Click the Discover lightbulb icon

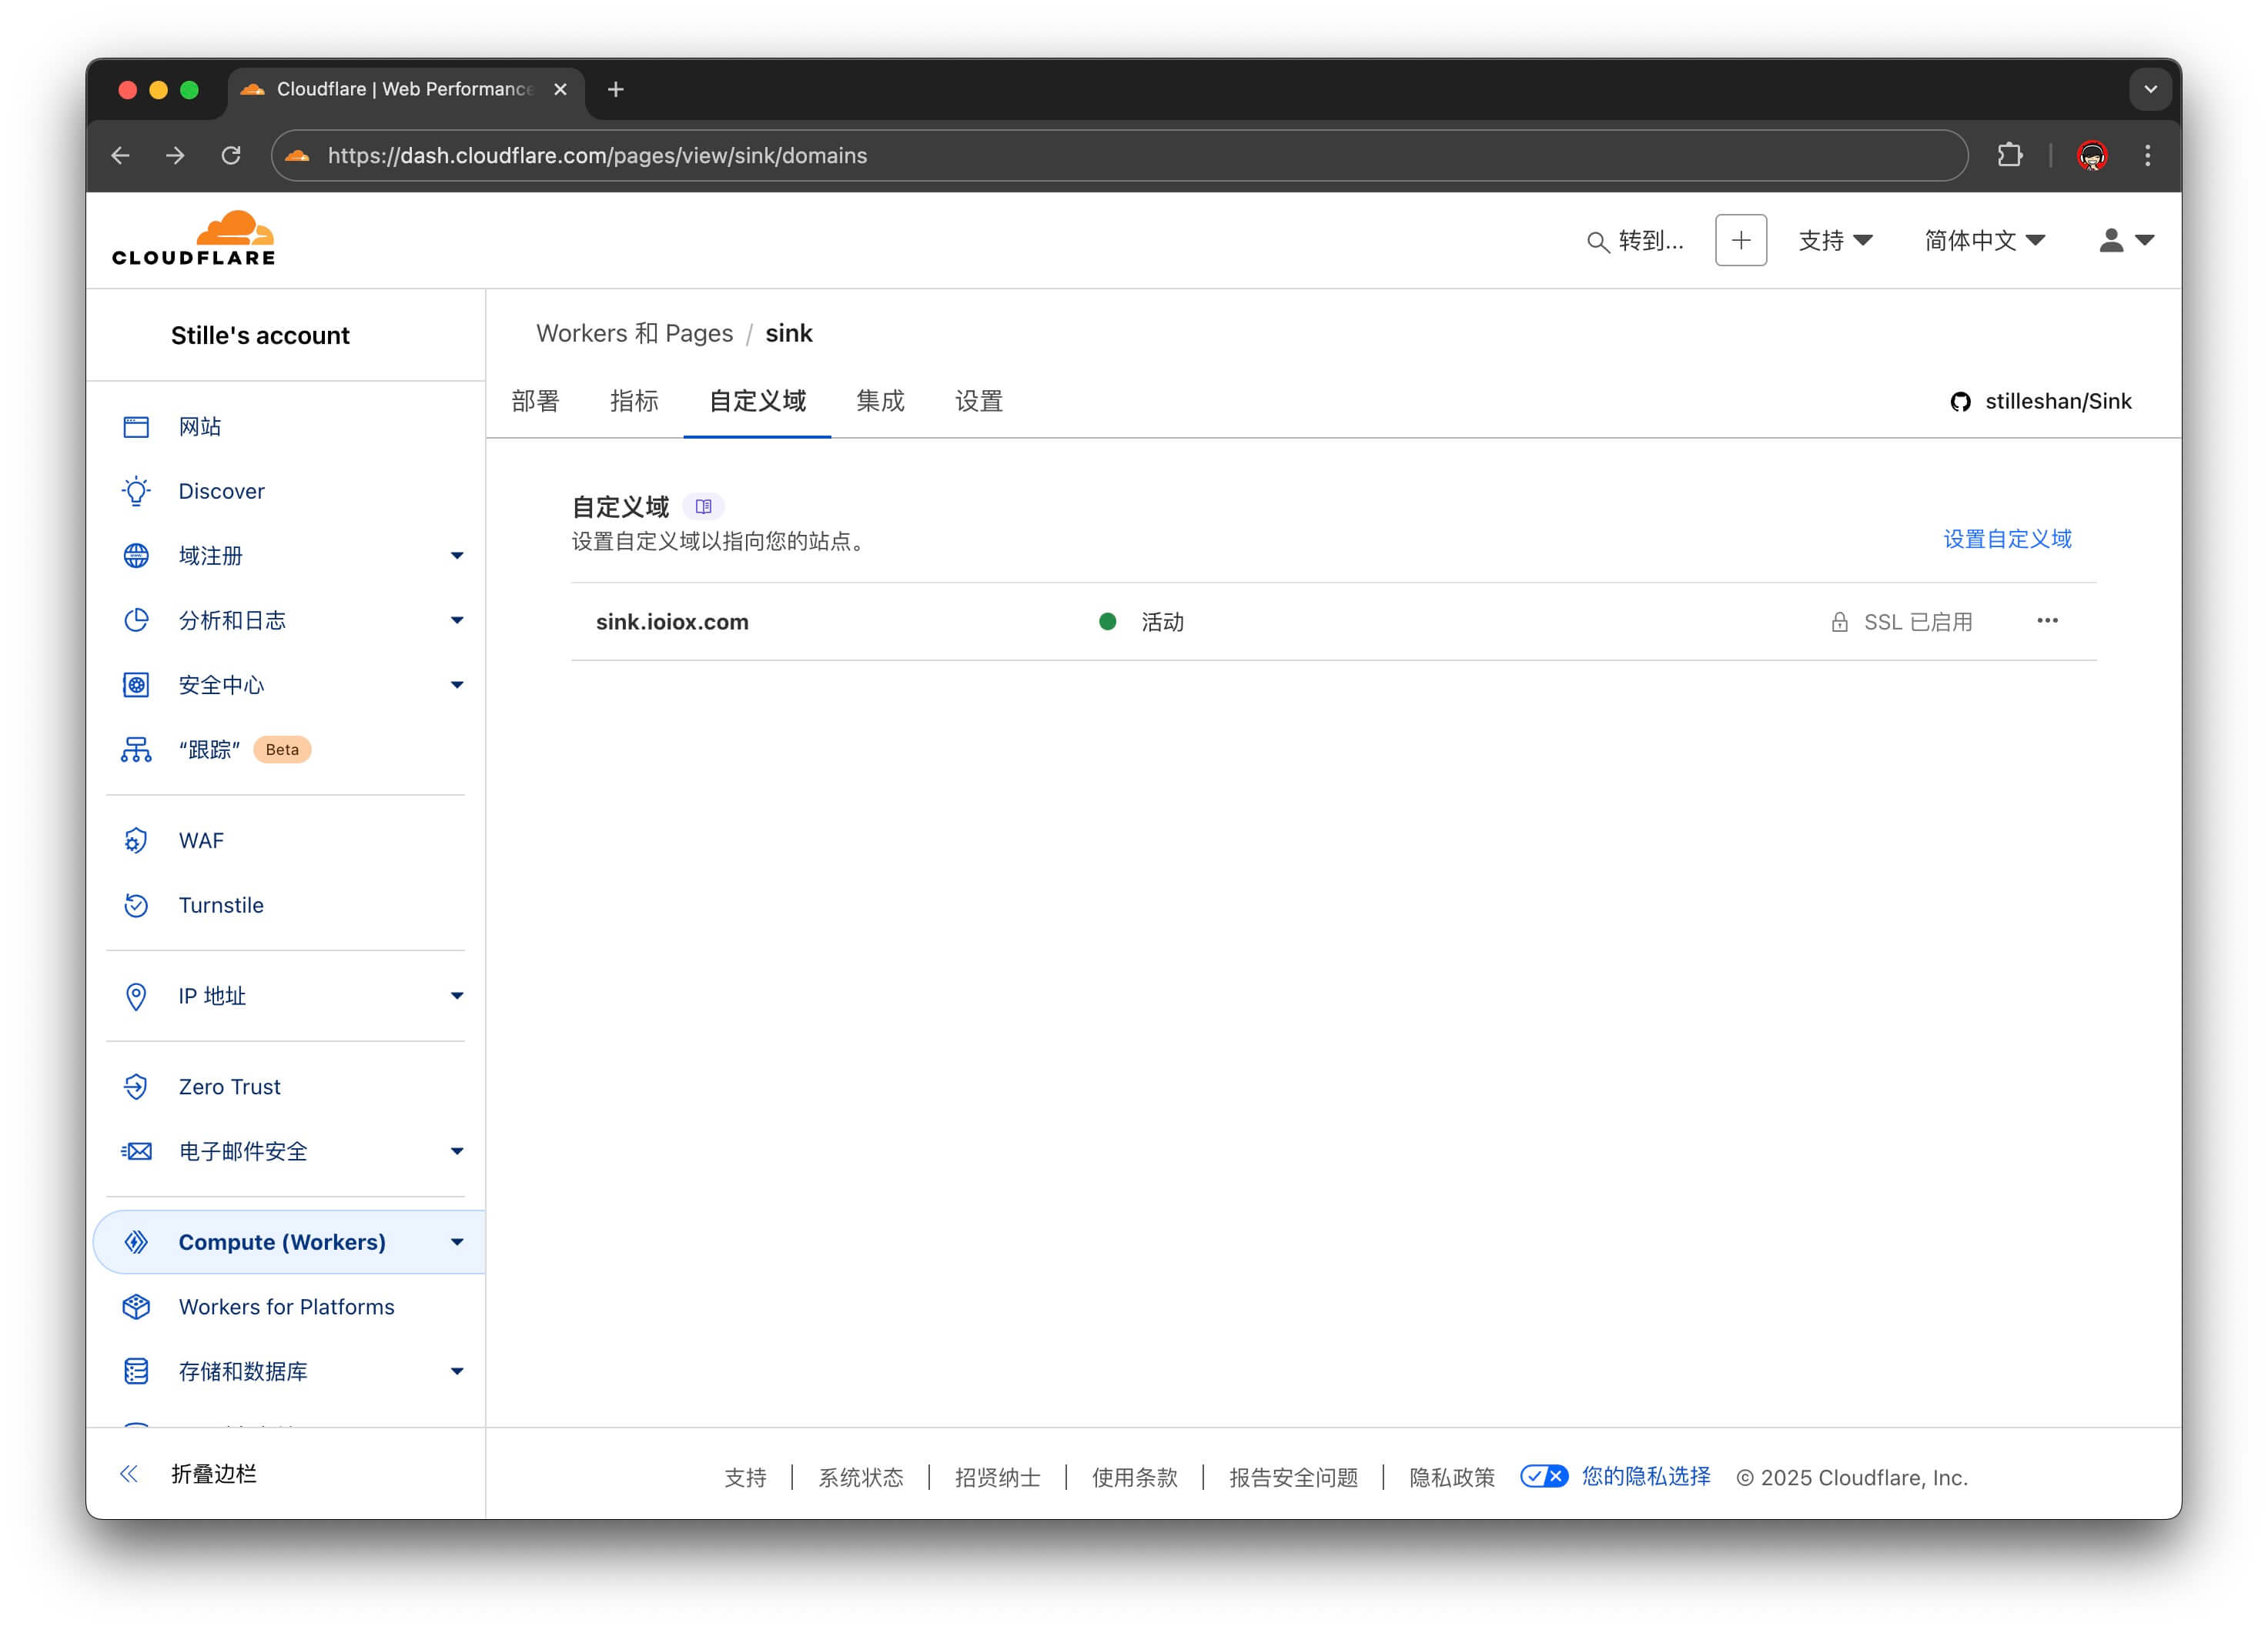pyautogui.click(x=136, y=491)
